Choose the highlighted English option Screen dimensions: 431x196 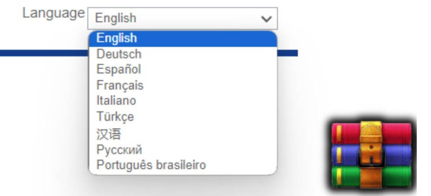tap(117, 38)
